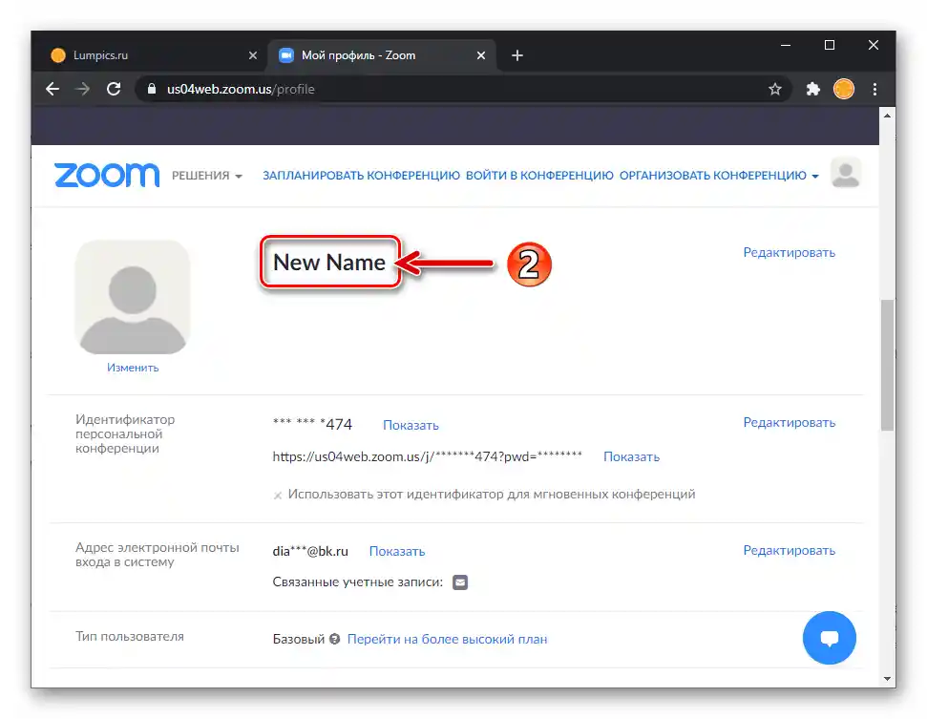Open the orange Chrome profile avatar
The width and height of the screenshot is (927, 719).
[x=844, y=90]
